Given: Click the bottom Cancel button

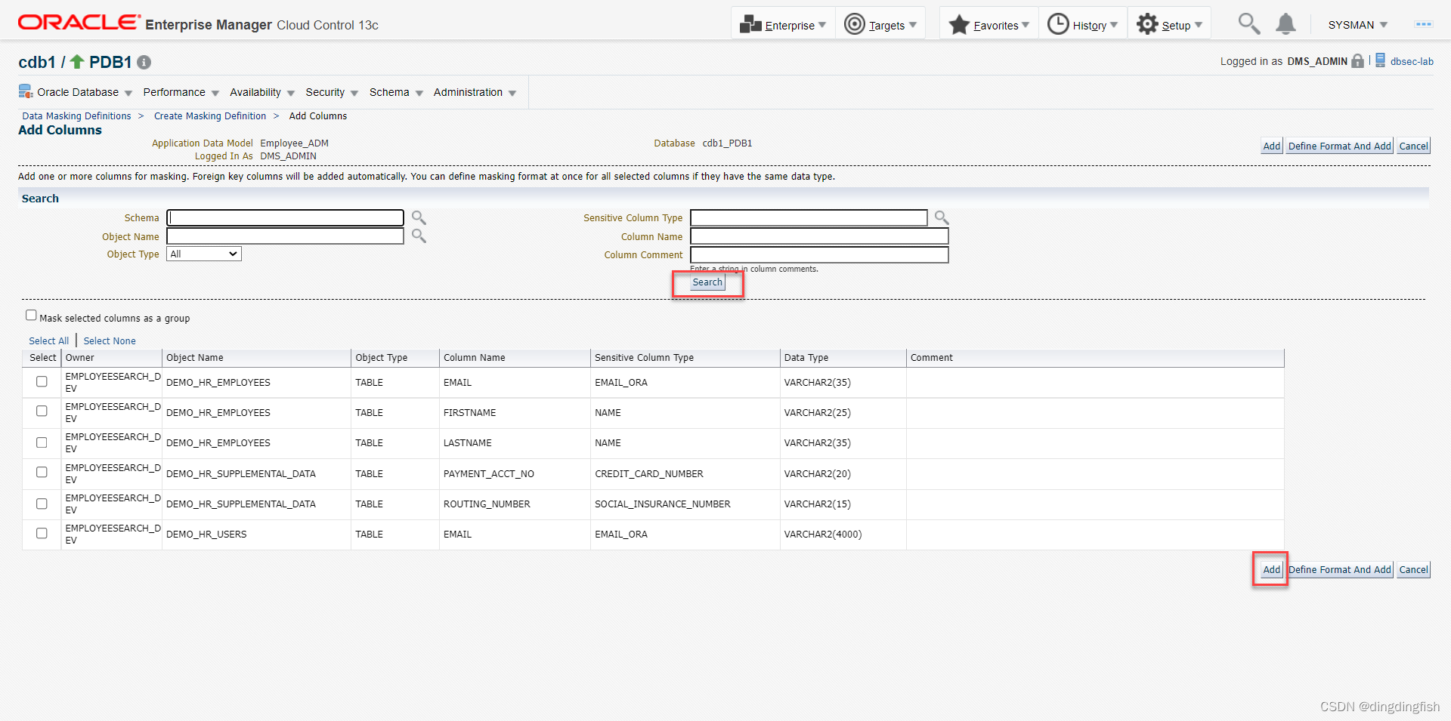Looking at the screenshot, I should [x=1413, y=570].
